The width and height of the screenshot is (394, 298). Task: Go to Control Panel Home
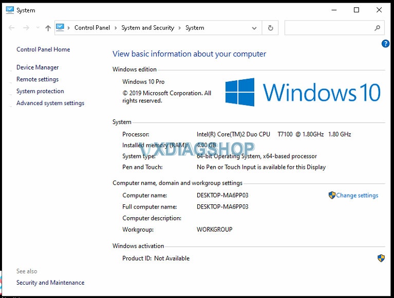pyautogui.click(x=43, y=49)
